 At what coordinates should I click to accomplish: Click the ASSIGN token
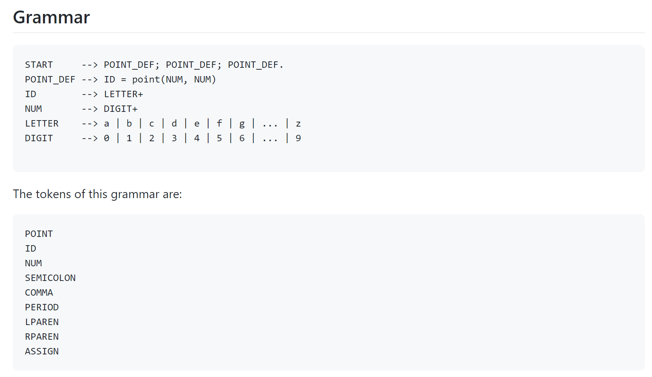[x=41, y=351]
